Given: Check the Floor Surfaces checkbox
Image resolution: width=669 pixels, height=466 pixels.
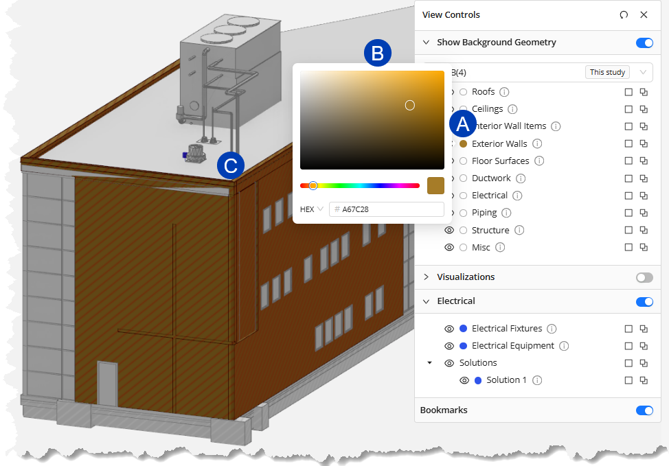Looking at the screenshot, I should [628, 161].
